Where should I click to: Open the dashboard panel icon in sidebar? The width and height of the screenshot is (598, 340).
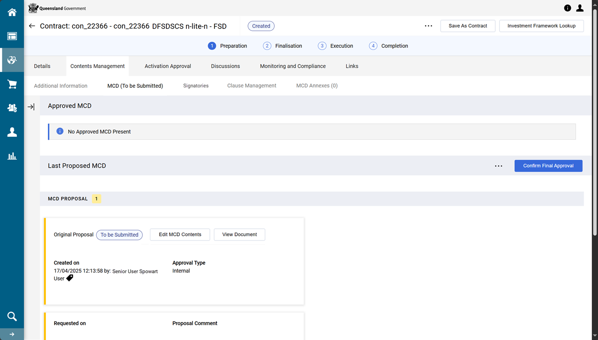[12, 36]
